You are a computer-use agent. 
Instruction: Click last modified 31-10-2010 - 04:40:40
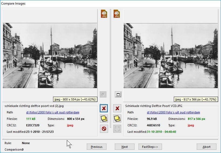click(x=161, y=132)
